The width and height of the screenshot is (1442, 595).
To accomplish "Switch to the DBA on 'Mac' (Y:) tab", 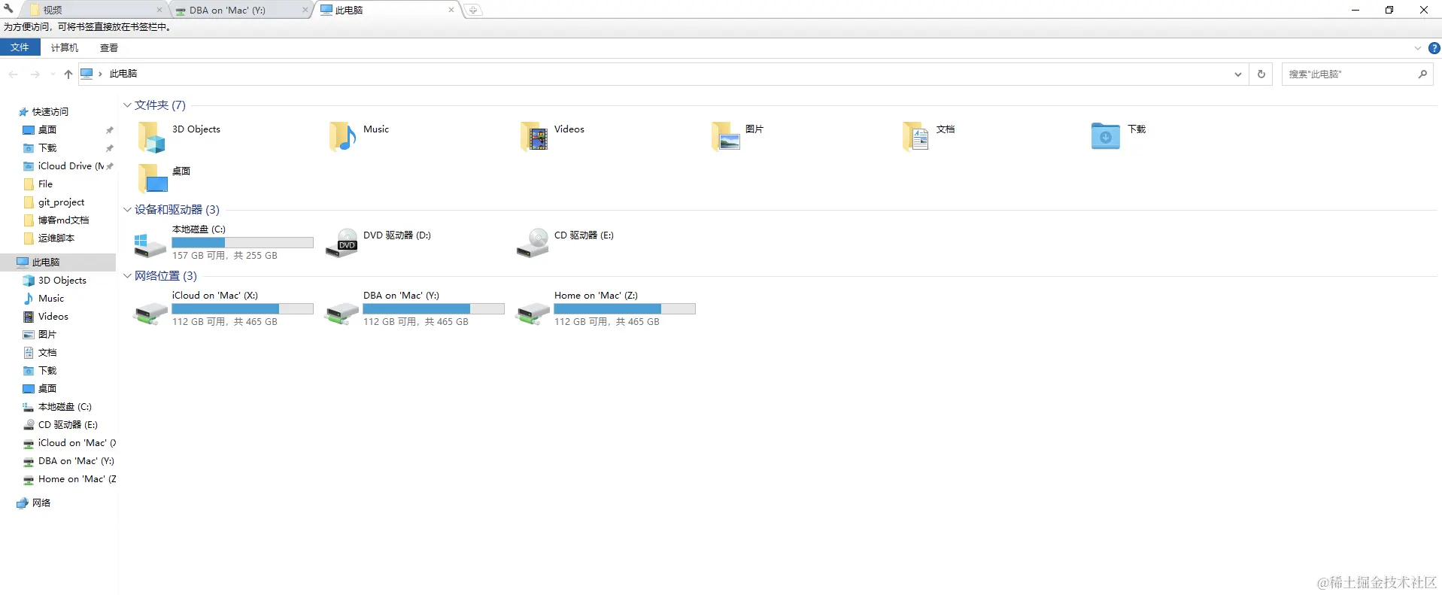I will [241, 10].
